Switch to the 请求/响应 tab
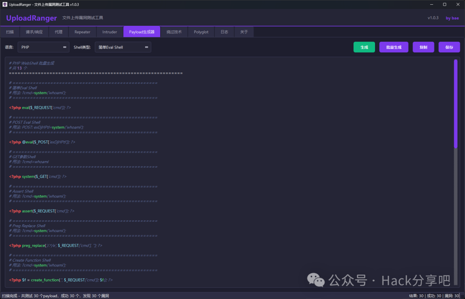The image size is (465, 299). point(34,32)
